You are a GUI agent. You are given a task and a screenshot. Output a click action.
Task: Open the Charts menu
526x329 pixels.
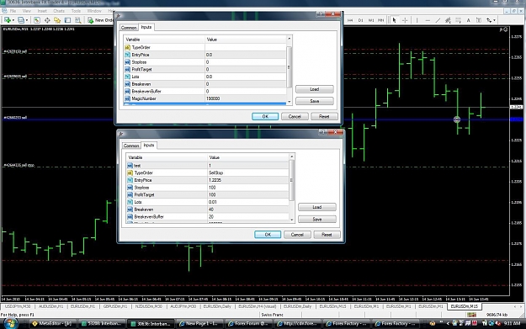pyautogui.click(x=59, y=11)
